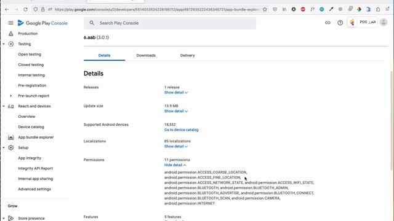
Task: Reload the page
Action: pos(25,10)
